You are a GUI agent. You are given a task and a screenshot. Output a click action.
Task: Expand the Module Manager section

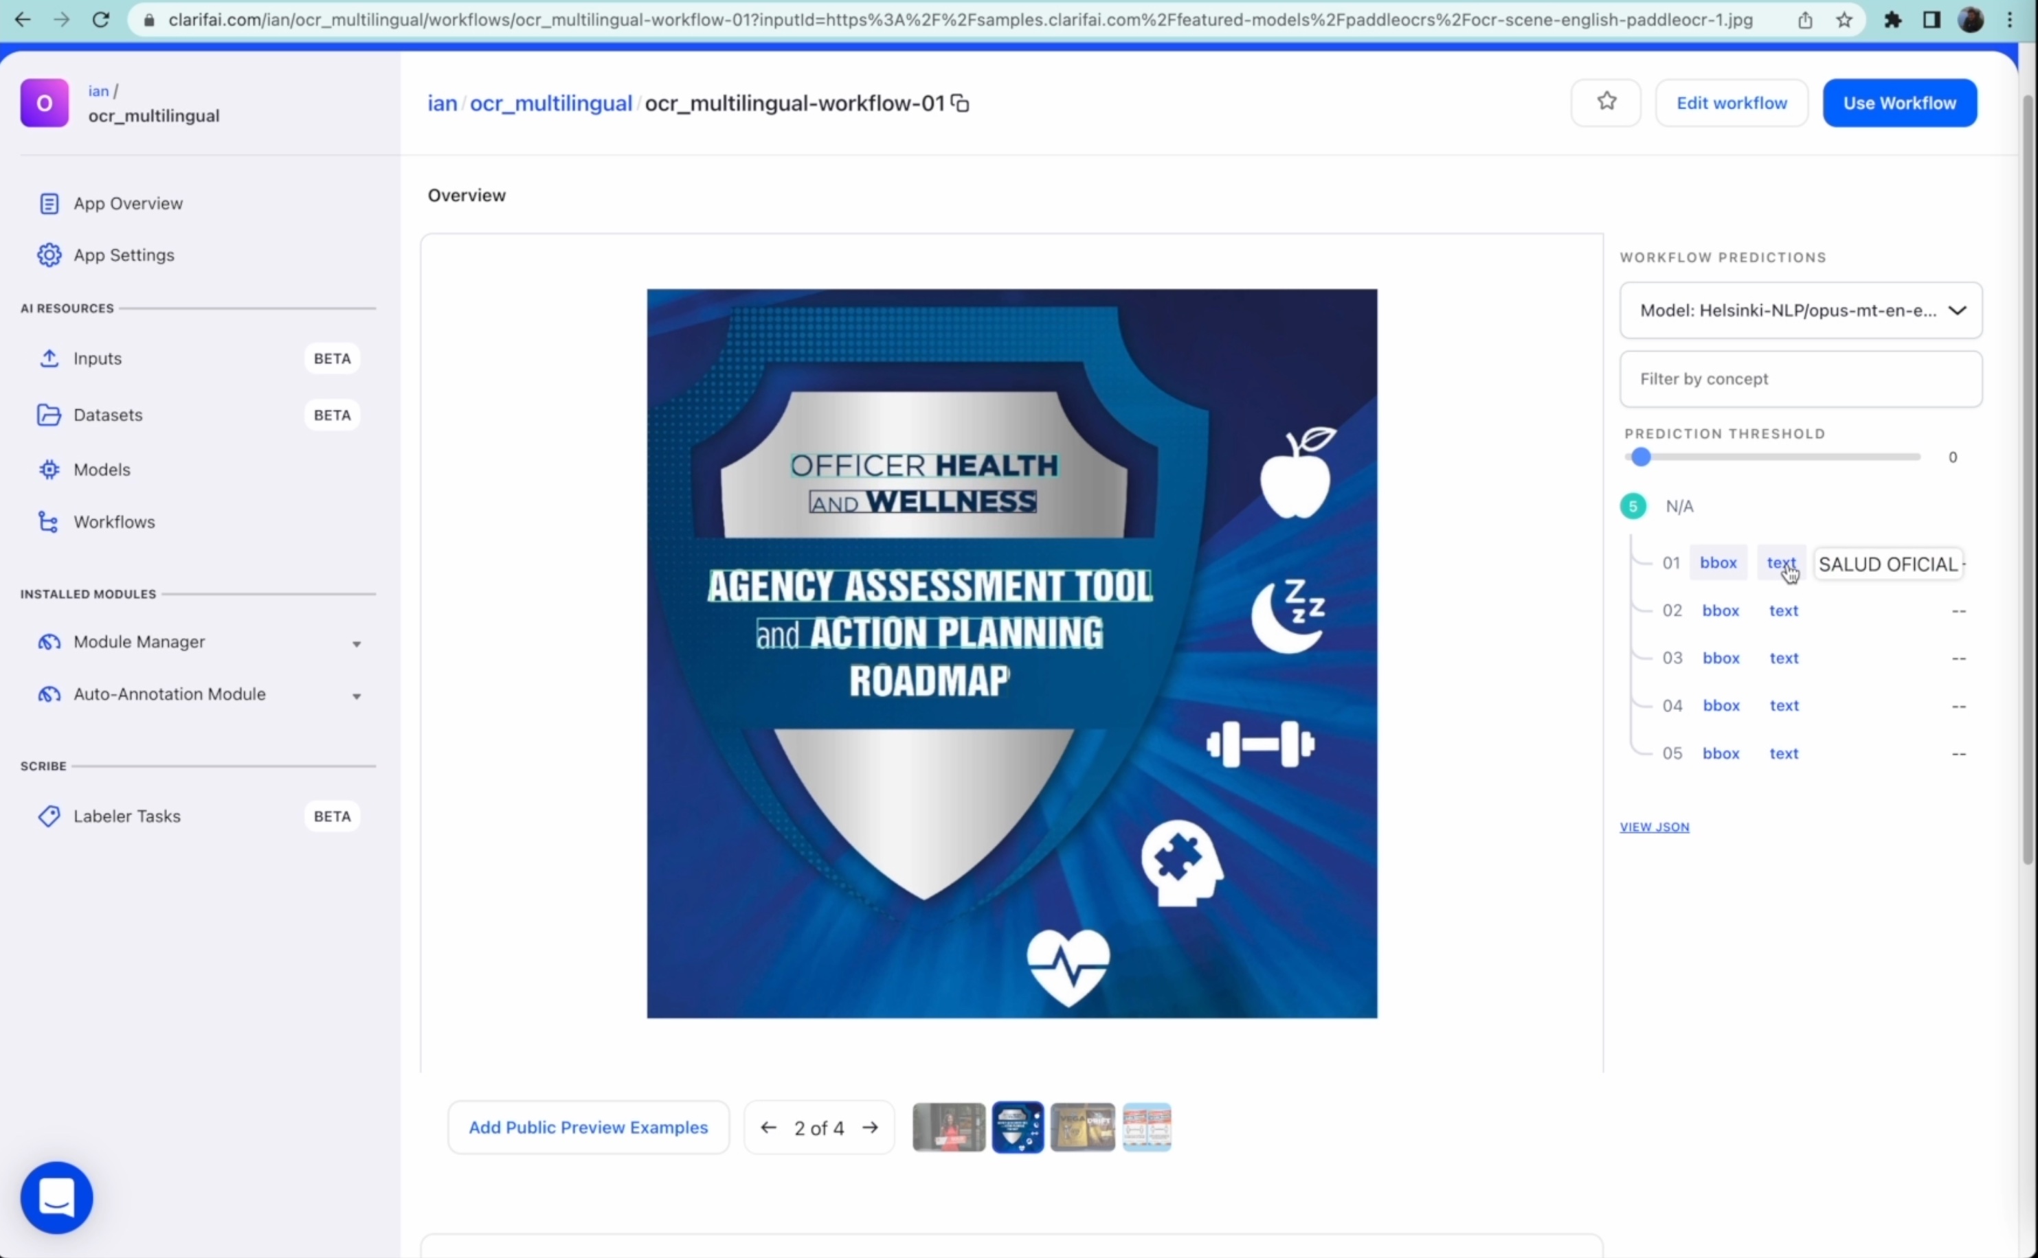point(357,643)
